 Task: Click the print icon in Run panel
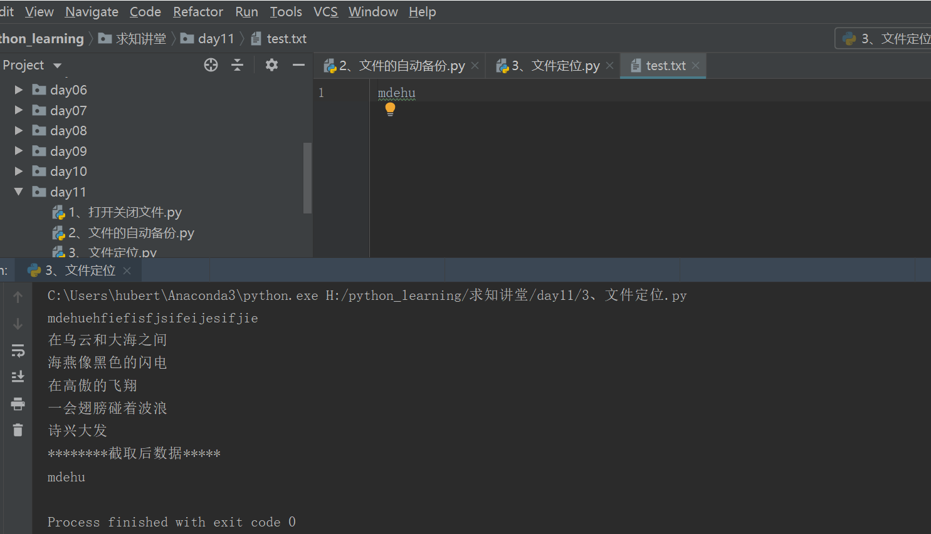point(18,404)
